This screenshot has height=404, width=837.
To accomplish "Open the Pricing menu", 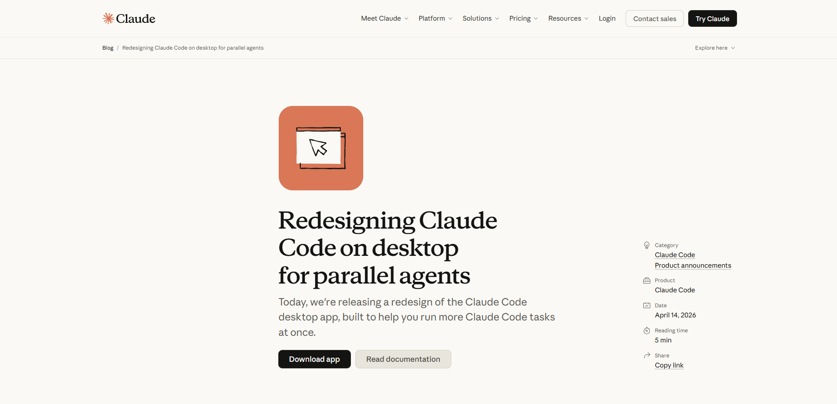I will (x=524, y=18).
